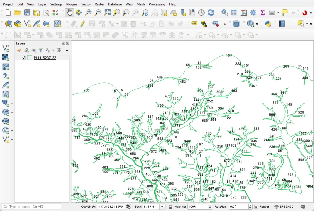314x211 pixels.
Task: Click the layer color swatch for PL11 5237-22
Action: (30, 58)
